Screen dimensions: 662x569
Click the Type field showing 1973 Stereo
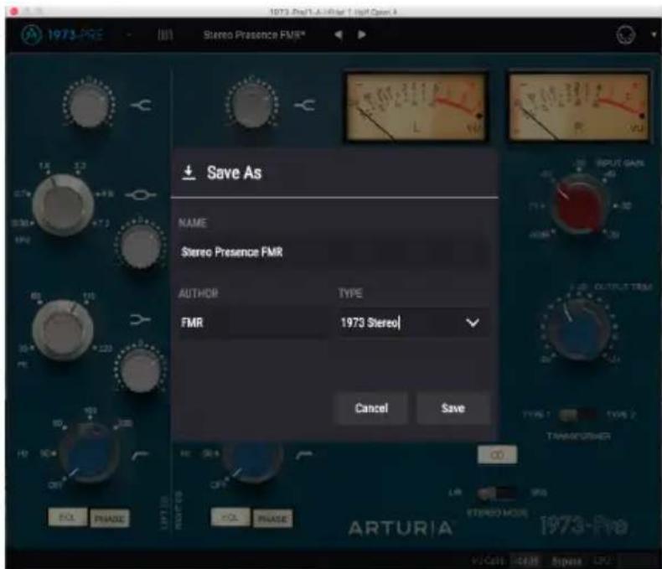tap(413, 323)
